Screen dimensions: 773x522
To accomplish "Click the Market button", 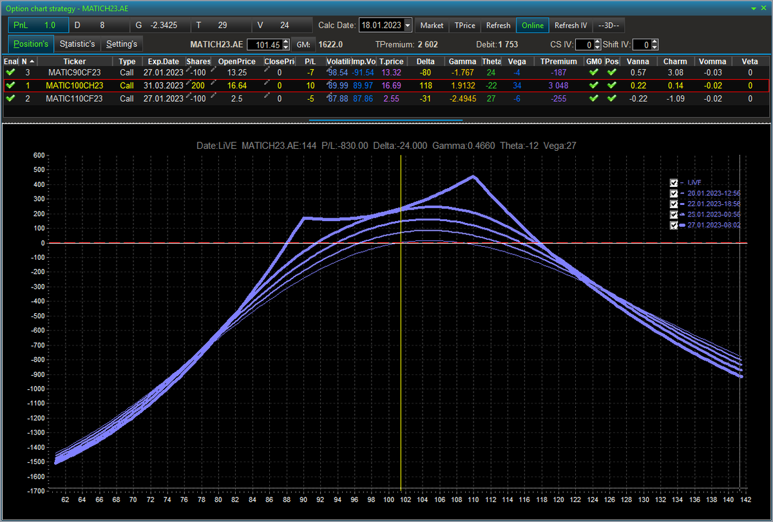I will coord(432,26).
